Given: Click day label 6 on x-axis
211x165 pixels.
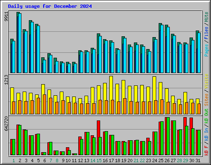Looking at the screenshot, I should (x=45, y=160).
